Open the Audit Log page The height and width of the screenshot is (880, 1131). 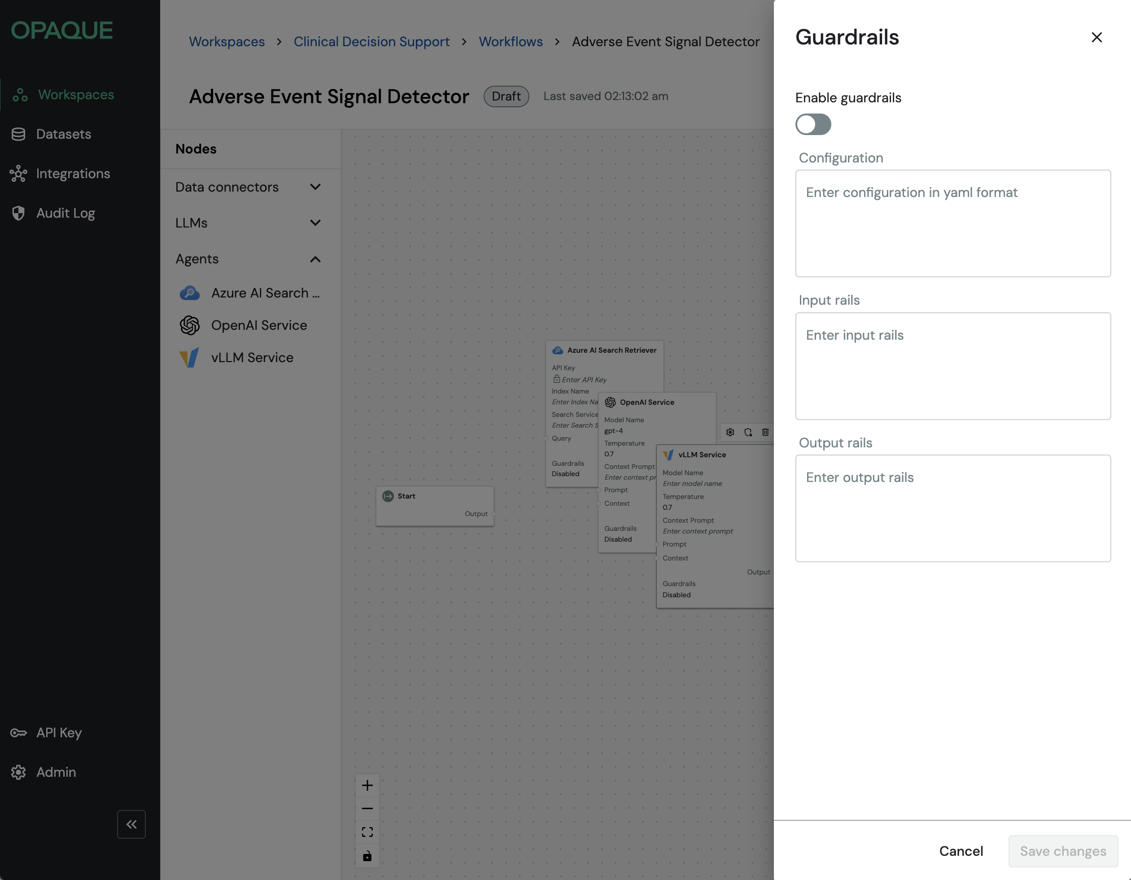pyautogui.click(x=65, y=213)
